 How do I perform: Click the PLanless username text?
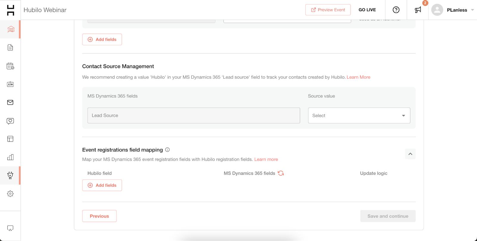coord(457,10)
